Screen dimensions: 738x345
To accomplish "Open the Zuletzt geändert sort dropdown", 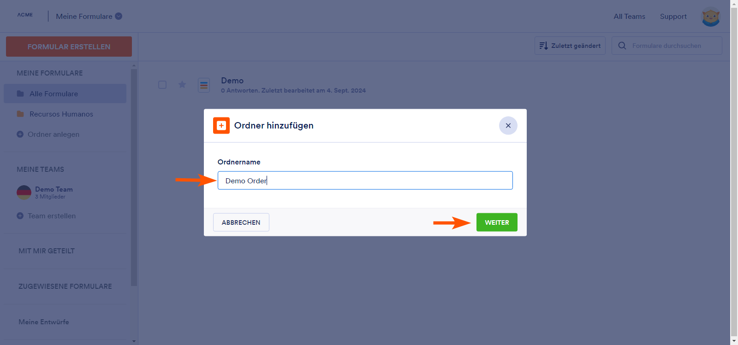I will pyautogui.click(x=570, y=46).
